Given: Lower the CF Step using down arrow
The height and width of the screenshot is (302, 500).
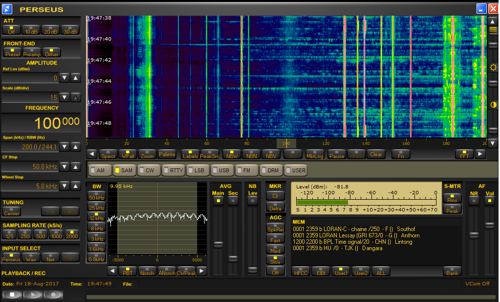Looking at the screenshot, I should tap(65, 167).
